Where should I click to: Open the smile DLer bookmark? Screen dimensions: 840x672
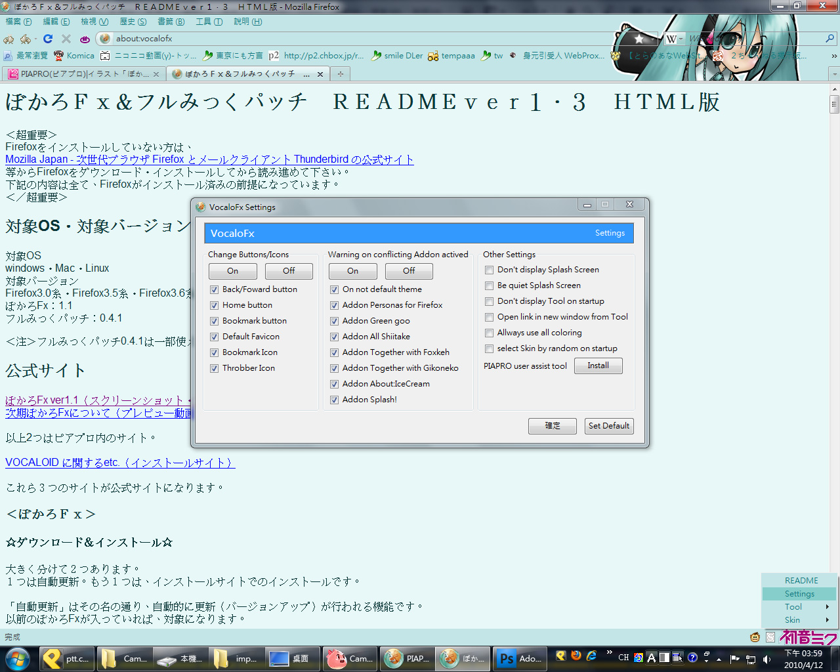[397, 56]
